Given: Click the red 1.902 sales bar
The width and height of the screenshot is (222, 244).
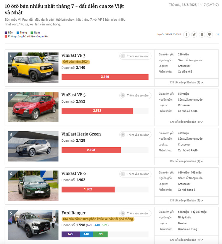Looking at the screenshot, I should coord(88,189).
